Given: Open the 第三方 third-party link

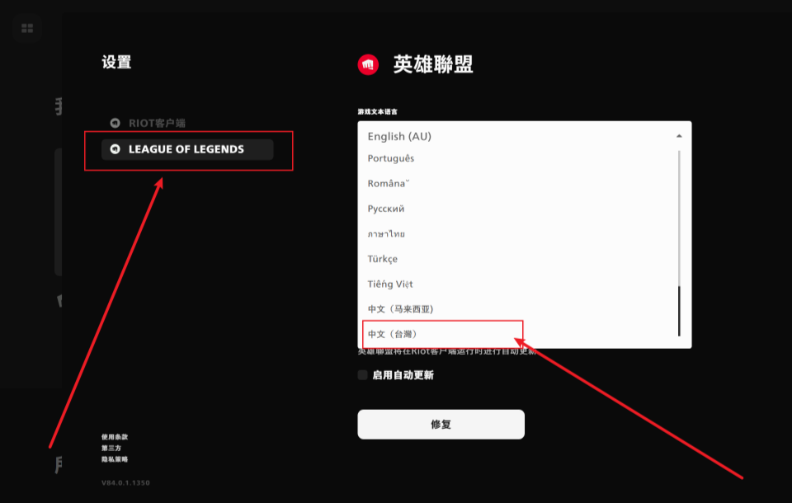Looking at the screenshot, I should tap(111, 448).
